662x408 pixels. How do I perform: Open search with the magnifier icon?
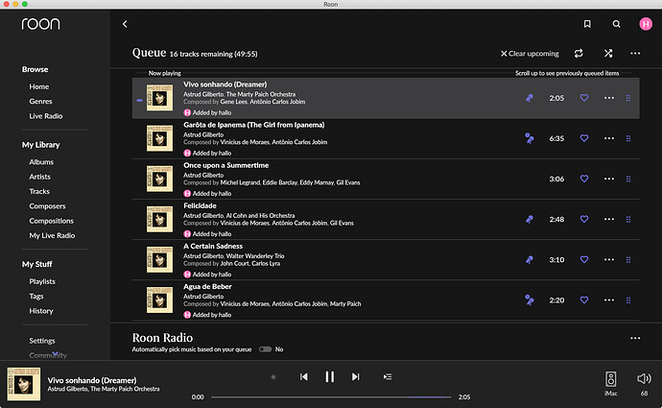click(616, 24)
